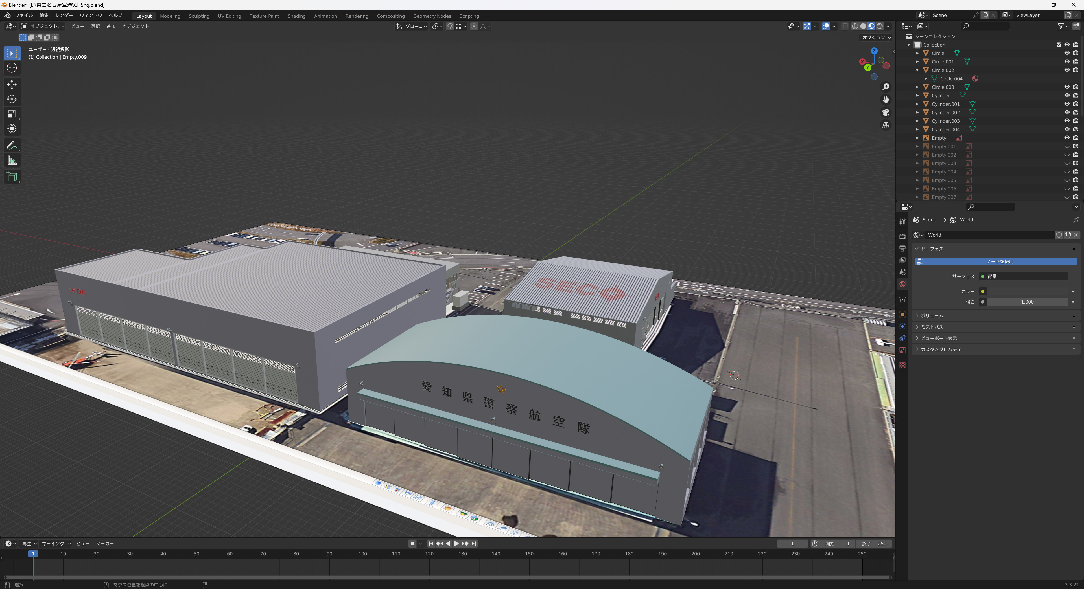Play the animation forward
The image size is (1084, 589).
456,544
